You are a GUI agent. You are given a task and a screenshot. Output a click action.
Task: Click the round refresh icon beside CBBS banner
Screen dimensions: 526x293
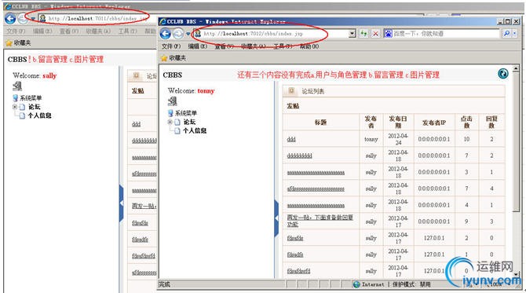point(503,74)
